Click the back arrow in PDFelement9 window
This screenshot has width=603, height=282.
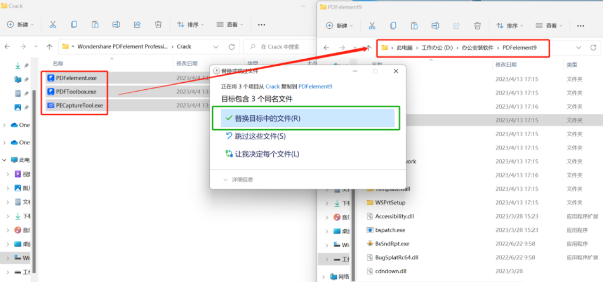[x=326, y=47]
